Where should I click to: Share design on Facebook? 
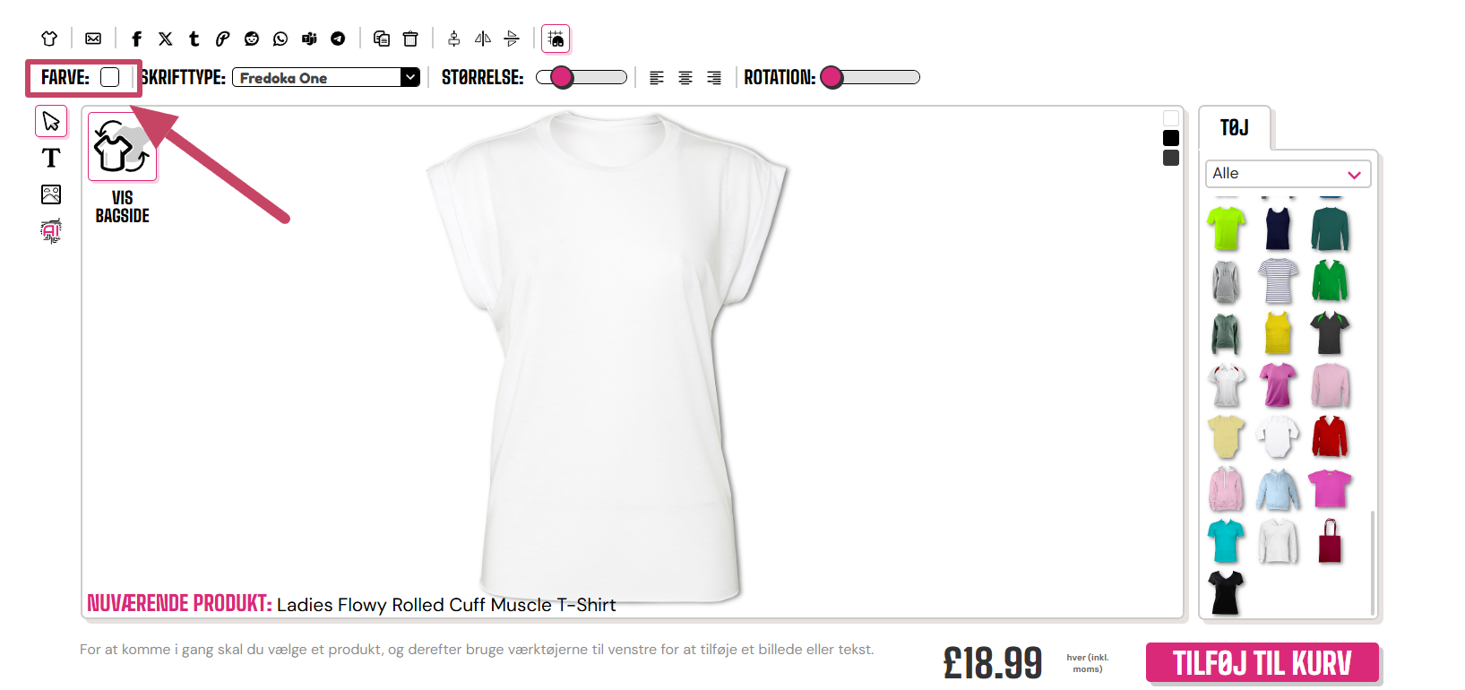click(x=136, y=39)
